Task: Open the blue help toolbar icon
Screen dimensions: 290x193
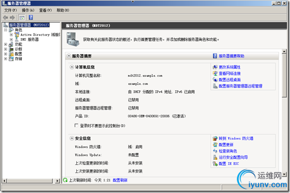Action: tap(31, 17)
